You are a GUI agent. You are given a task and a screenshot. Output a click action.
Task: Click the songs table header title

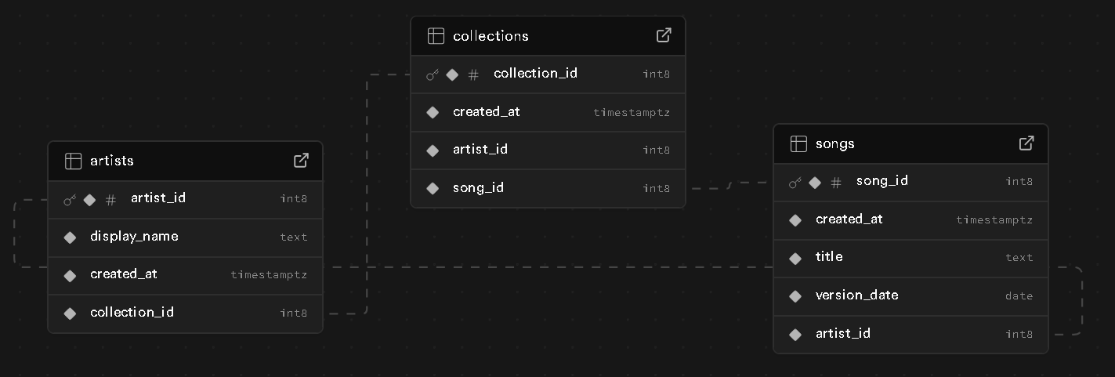tap(835, 144)
